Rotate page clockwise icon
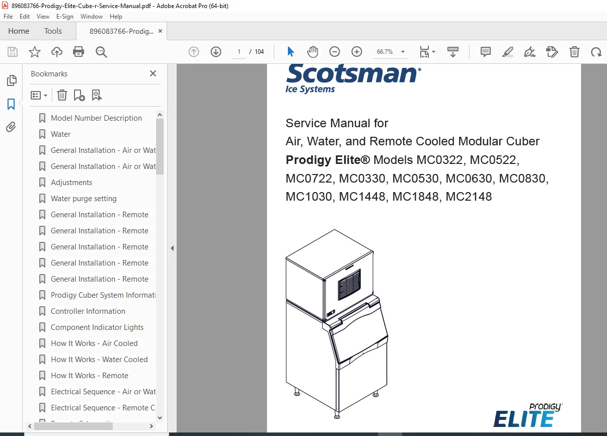 [x=596, y=52]
